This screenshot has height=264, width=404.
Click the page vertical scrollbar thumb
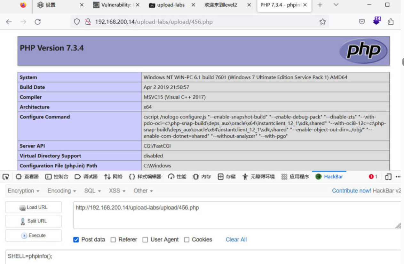pos(403,61)
